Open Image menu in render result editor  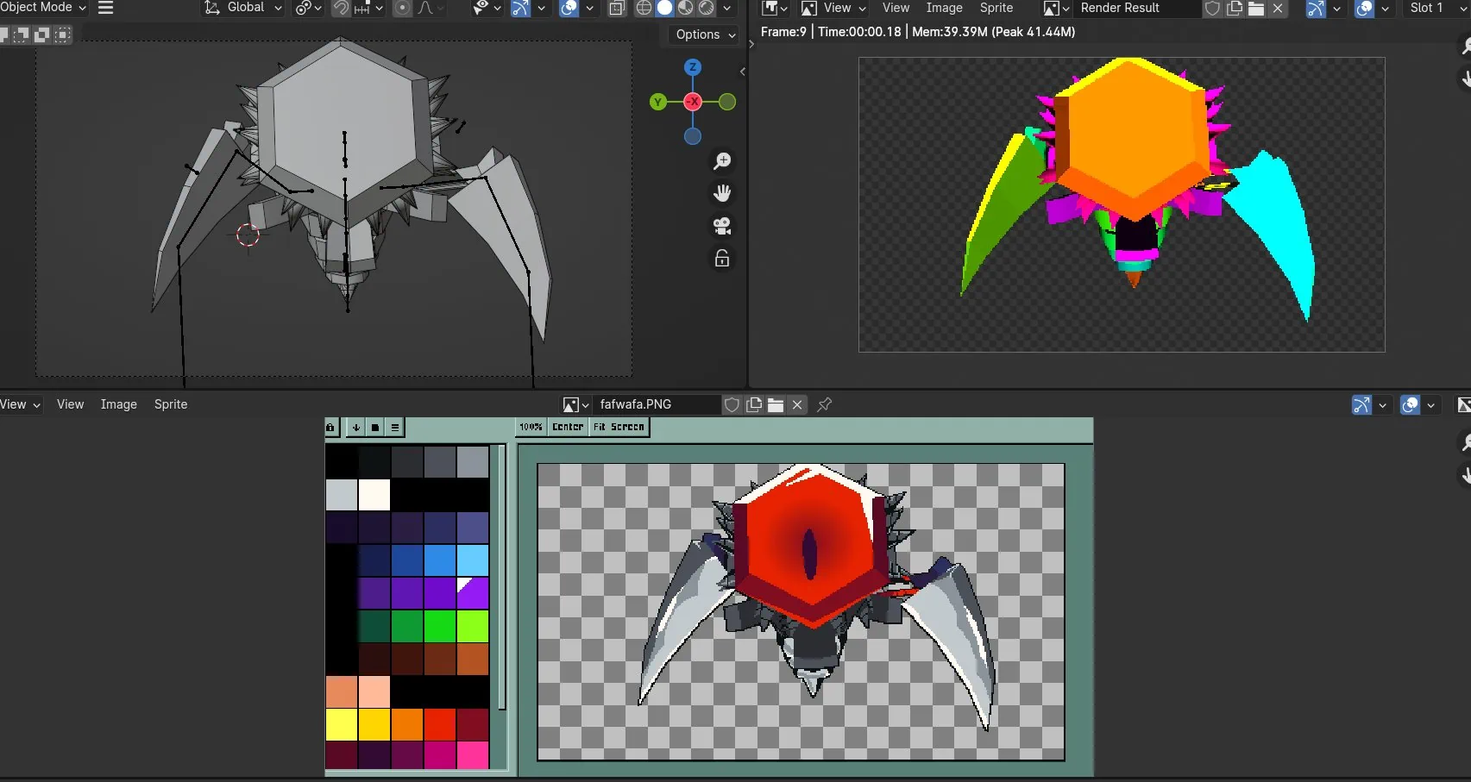pyautogui.click(x=944, y=8)
